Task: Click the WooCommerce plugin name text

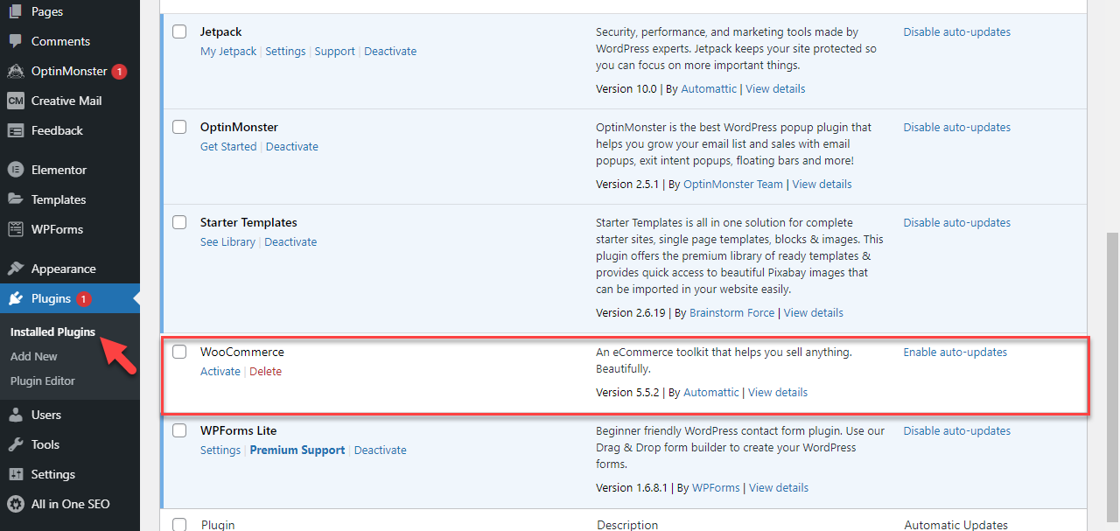Action: 242,352
